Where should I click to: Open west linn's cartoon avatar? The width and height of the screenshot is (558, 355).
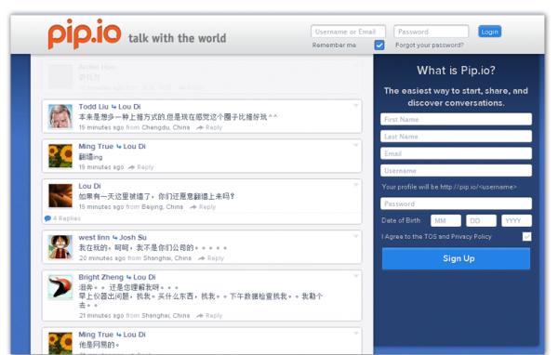pyautogui.click(x=60, y=247)
